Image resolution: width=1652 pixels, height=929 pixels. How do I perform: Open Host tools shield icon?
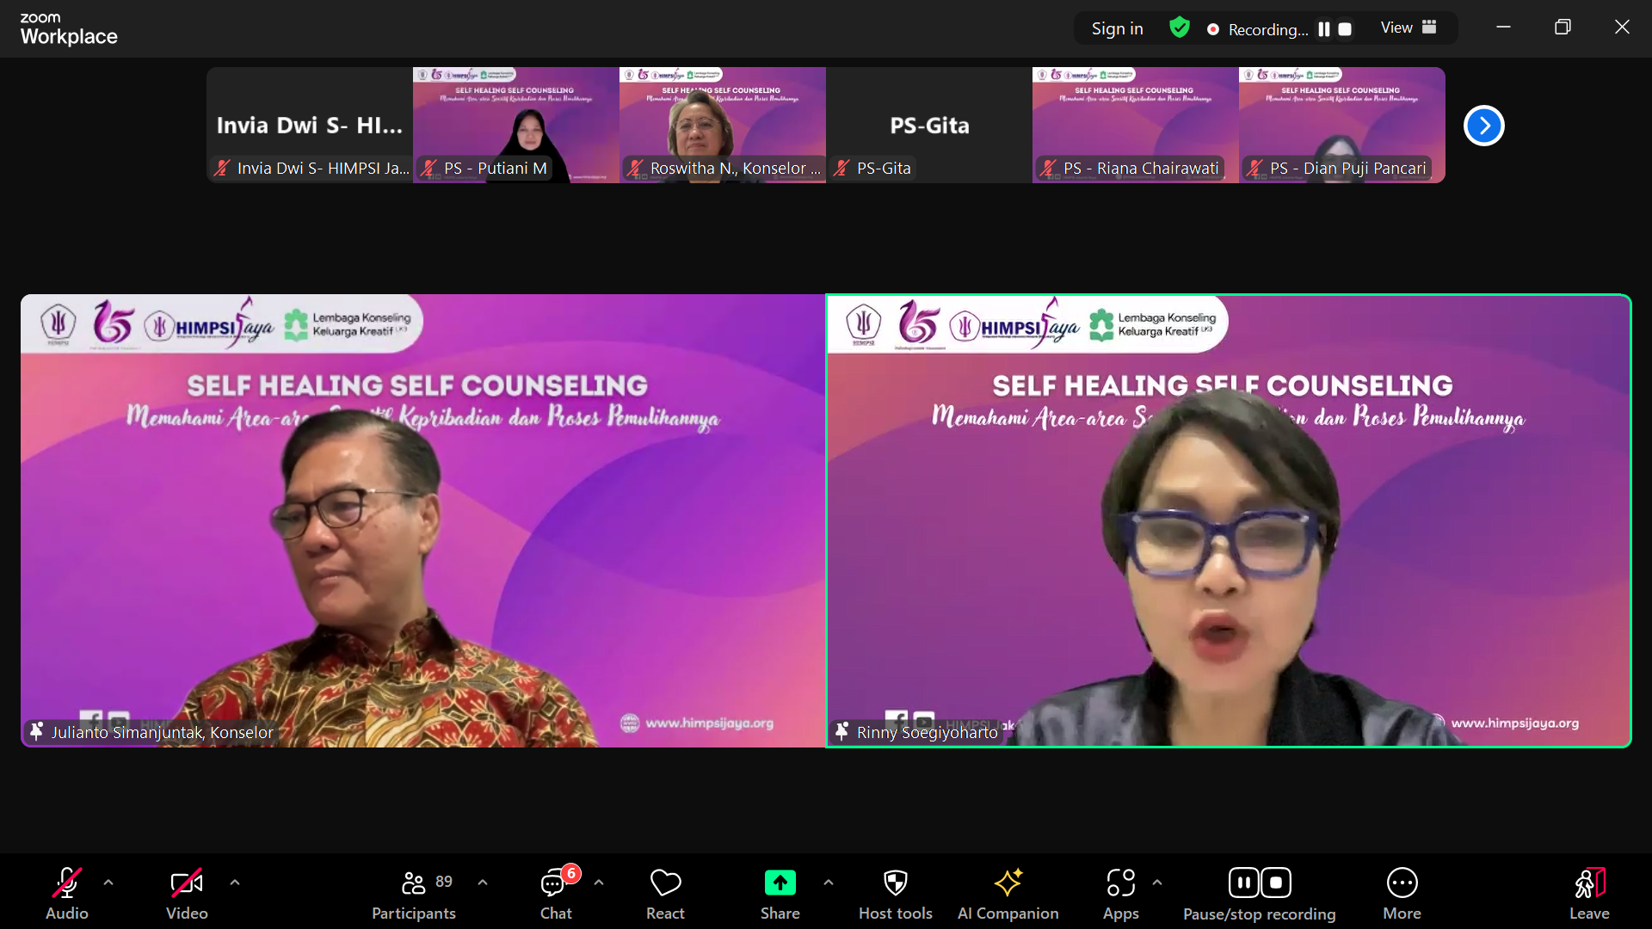pos(895,883)
